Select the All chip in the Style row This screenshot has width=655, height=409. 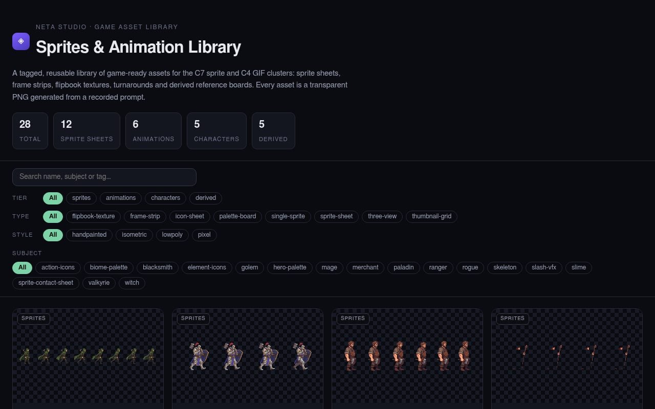53,235
